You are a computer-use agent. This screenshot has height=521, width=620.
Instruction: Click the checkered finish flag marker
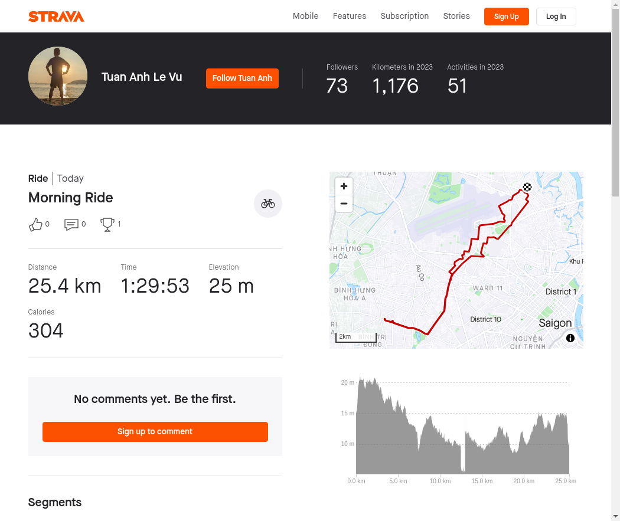527,187
